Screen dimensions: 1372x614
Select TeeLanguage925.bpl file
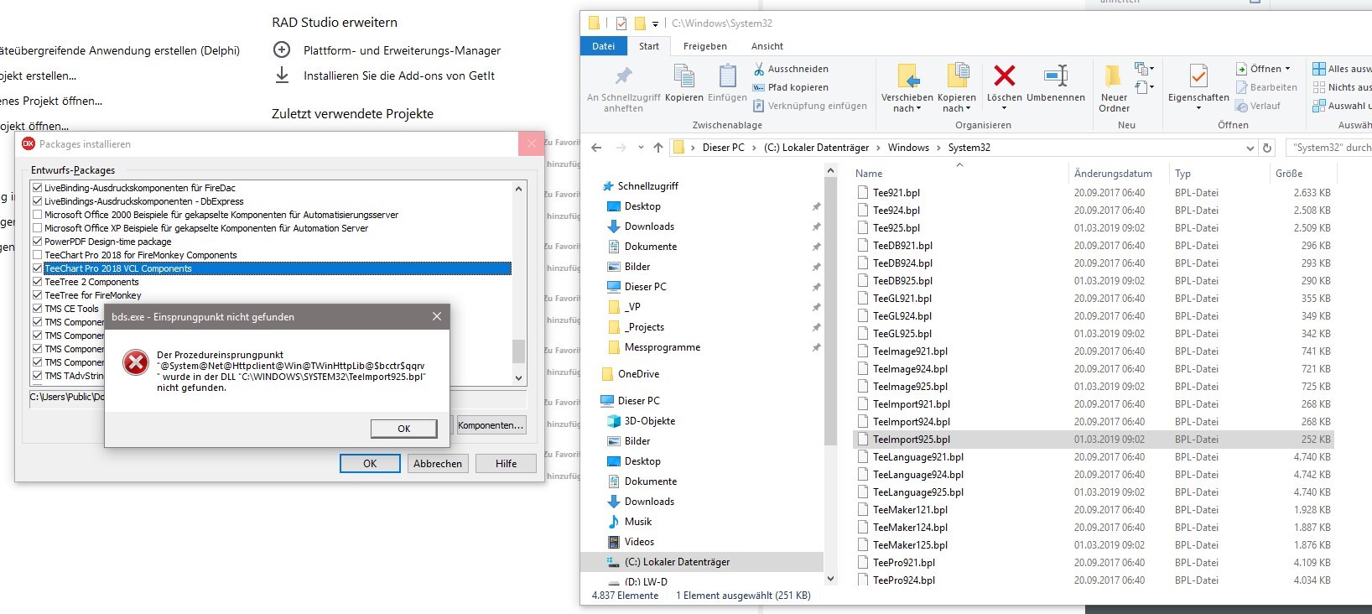(x=918, y=492)
